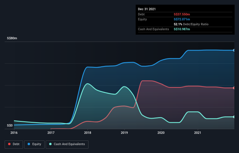Click the 2020 x-axis label
Screen dimensions: 239x153
click(x=161, y=133)
